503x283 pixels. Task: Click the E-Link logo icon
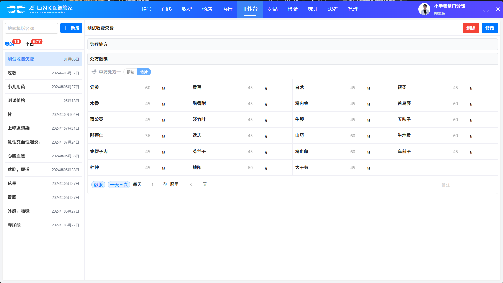16,9
